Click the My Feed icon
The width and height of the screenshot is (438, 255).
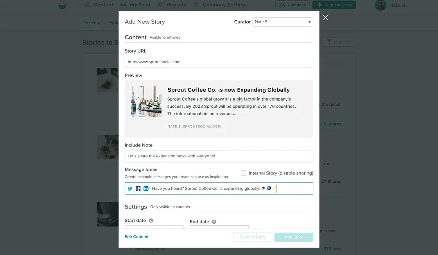pos(123,4)
